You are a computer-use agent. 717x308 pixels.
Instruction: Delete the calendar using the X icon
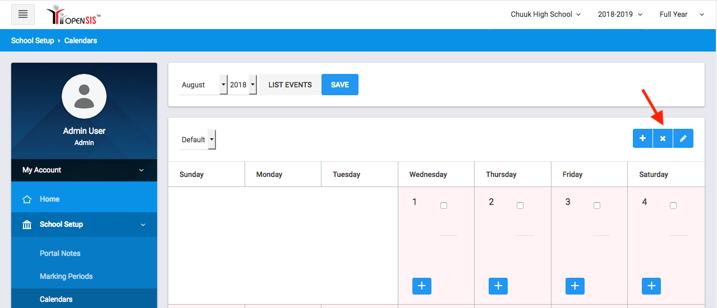tap(663, 138)
